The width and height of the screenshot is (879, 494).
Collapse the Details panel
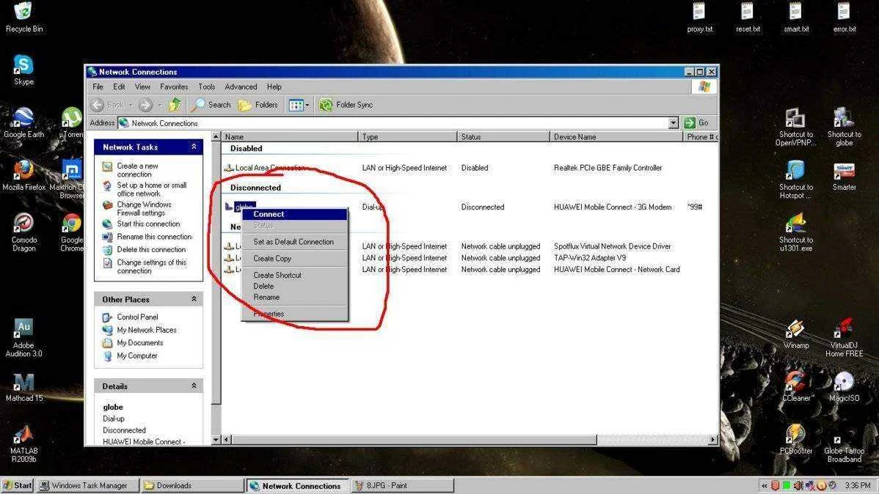tap(194, 386)
